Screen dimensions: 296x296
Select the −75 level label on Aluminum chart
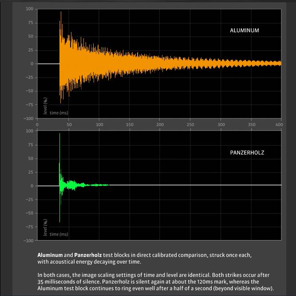click(x=29, y=105)
